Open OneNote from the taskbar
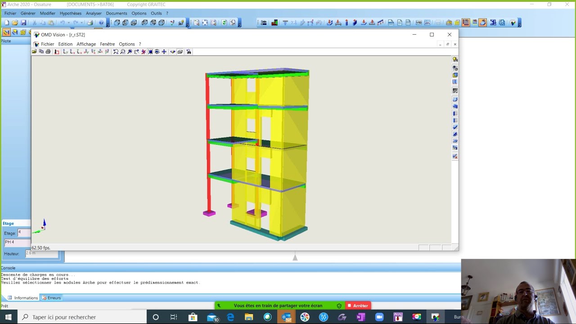This screenshot has height=324, width=576. (360, 317)
